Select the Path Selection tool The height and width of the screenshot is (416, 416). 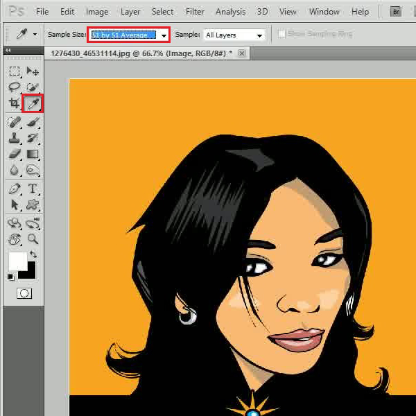[x=15, y=205]
